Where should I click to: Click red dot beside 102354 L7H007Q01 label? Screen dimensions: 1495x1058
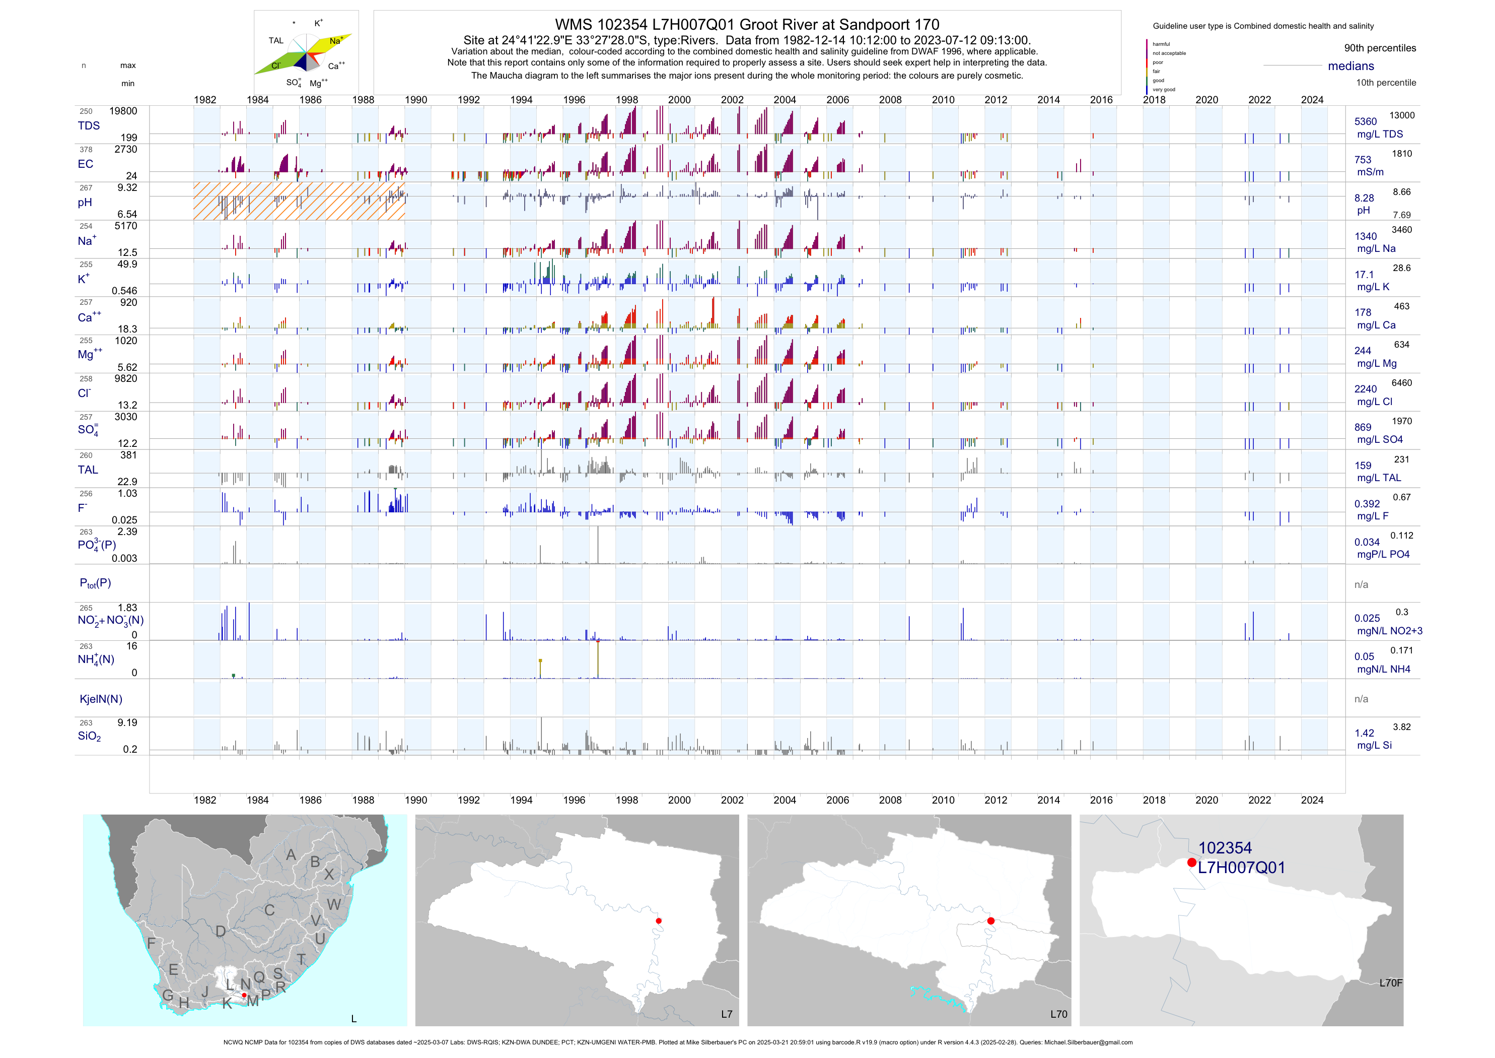click(x=1191, y=862)
